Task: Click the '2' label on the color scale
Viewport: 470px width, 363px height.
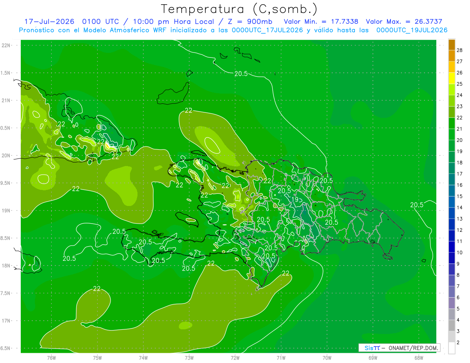Action: click(x=458, y=343)
